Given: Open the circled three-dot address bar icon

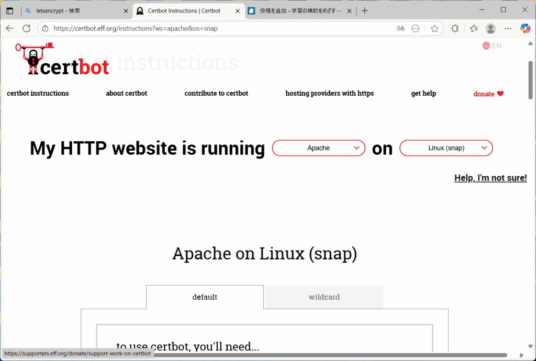Looking at the screenshot, I should pos(415,28).
